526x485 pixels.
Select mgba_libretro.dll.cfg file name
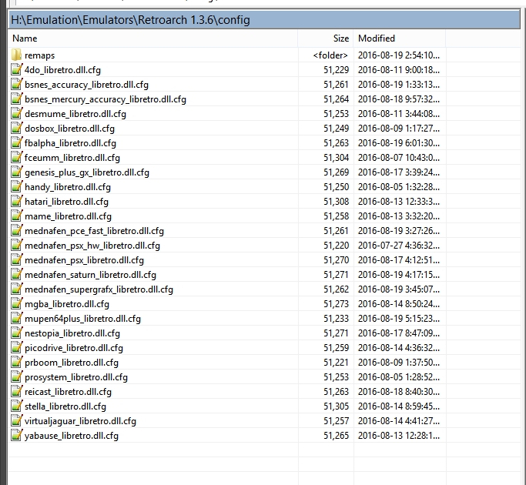pyautogui.click(x=67, y=304)
